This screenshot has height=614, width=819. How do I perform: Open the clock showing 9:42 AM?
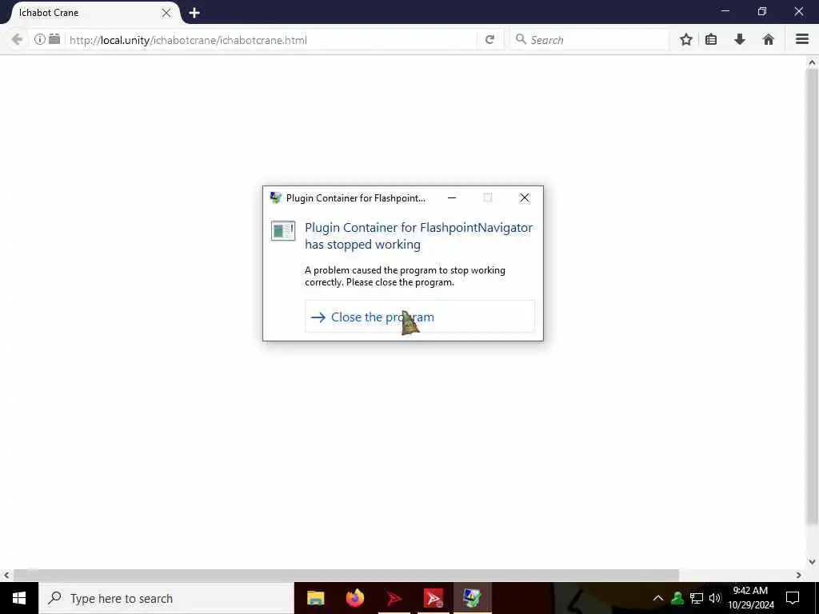tap(750, 598)
